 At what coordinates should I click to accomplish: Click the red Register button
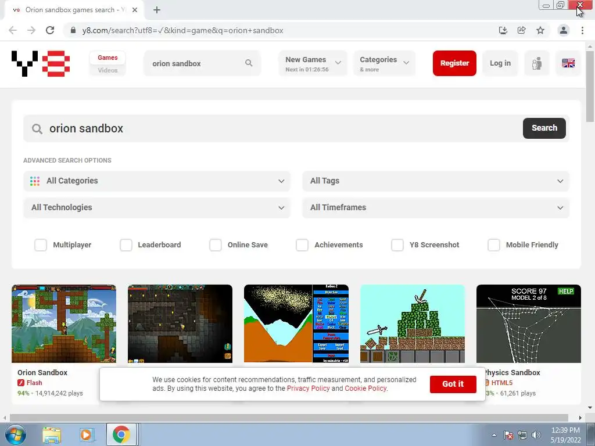click(x=454, y=63)
